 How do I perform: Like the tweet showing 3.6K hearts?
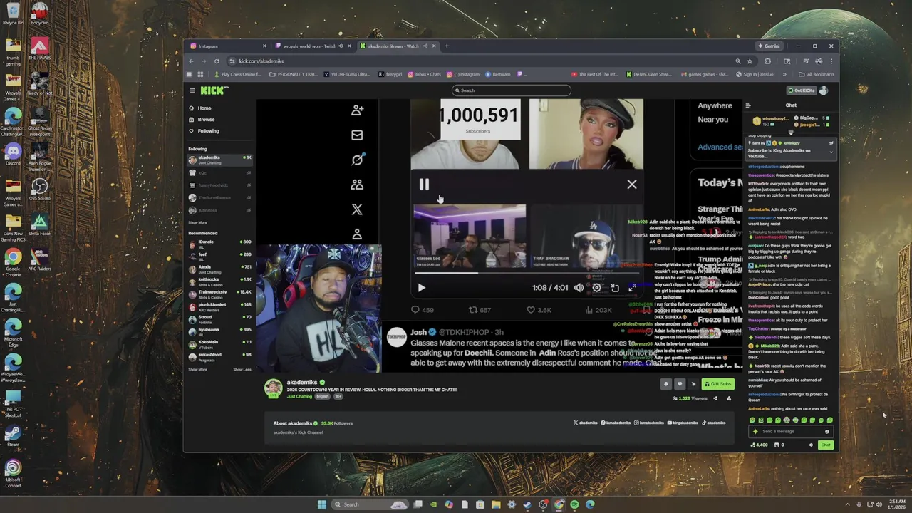pyautogui.click(x=539, y=310)
